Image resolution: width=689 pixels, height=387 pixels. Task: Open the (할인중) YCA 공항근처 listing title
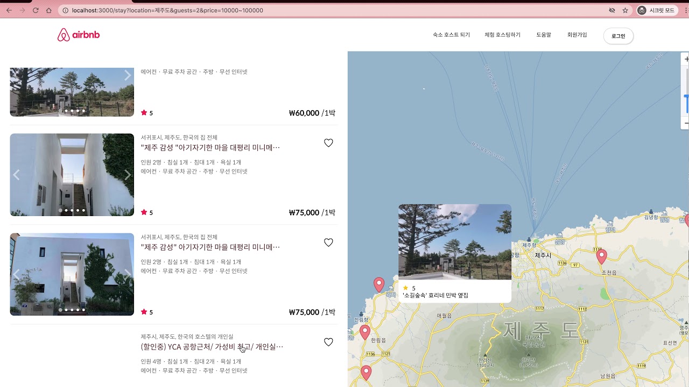point(212,347)
